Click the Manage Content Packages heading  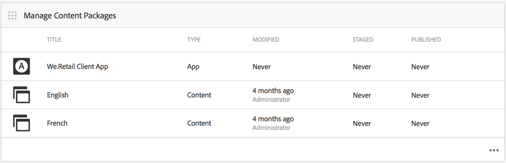70,15
